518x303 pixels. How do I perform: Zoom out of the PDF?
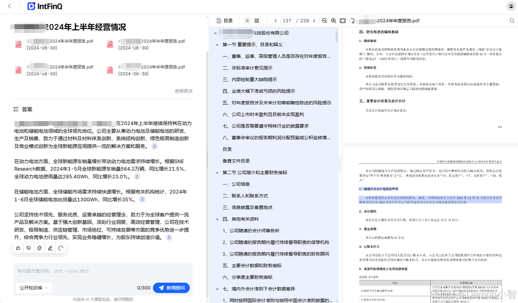tap(324, 21)
